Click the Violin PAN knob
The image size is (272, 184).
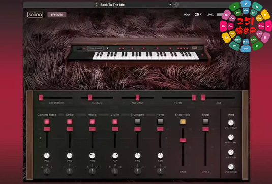coord(115,156)
